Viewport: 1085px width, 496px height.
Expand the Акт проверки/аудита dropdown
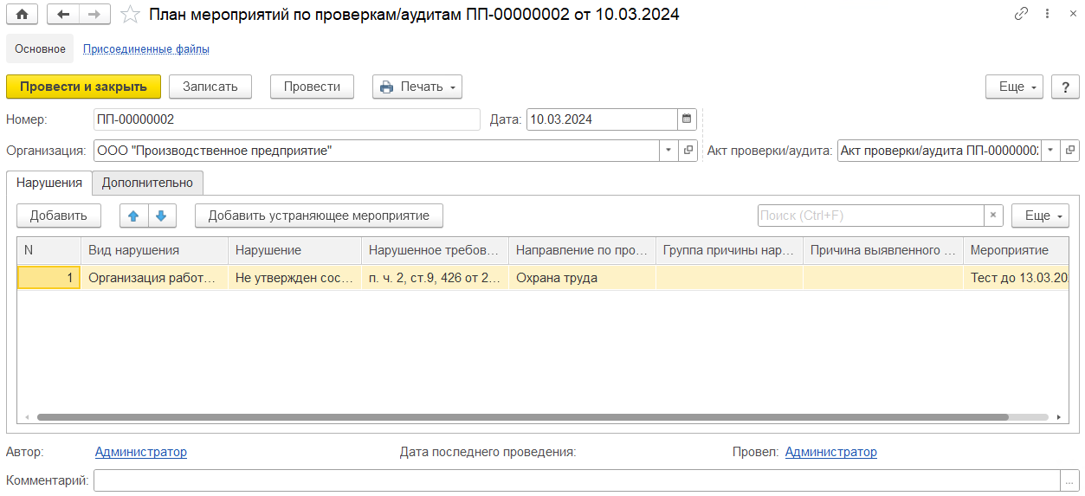click(x=1050, y=151)
